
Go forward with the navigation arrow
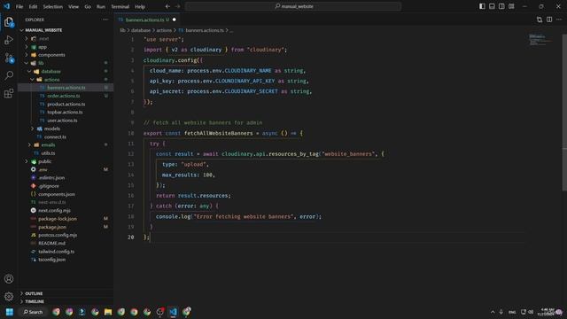pyautogui.click(x=177, y=6)
